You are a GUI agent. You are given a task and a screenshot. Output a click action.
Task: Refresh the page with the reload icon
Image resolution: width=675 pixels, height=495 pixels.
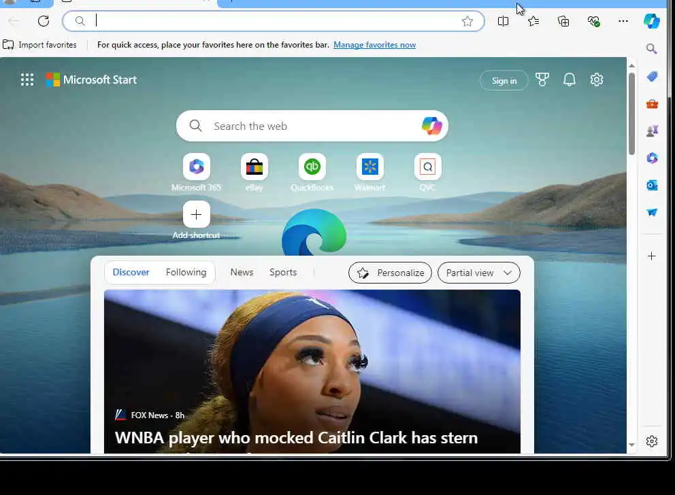[44, 21]
